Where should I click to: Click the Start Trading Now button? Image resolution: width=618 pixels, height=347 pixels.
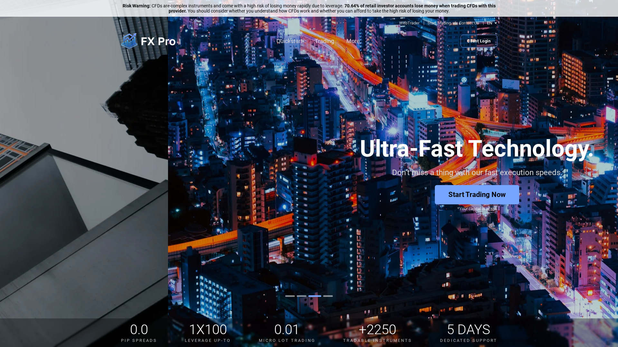click(477, 194)
